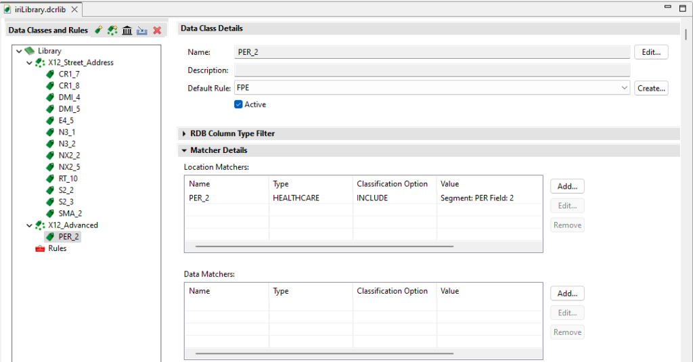Click the INCLUDE classification cell

[372, 198]
